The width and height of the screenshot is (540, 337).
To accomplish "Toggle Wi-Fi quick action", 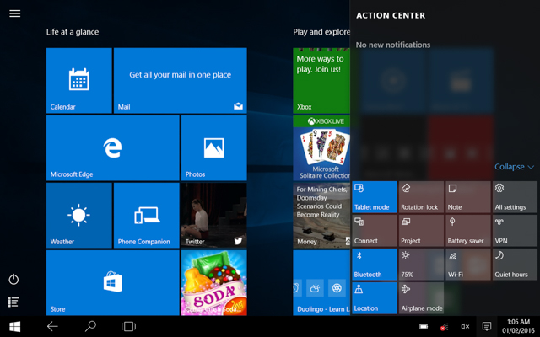I will [x=468, y=265].
